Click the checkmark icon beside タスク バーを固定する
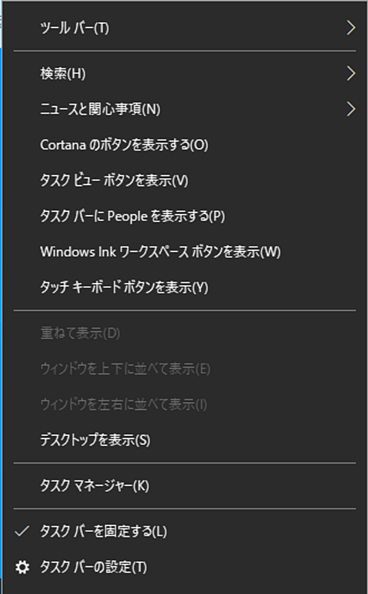This screenshot has width=368, height=594. coord(22,531)
